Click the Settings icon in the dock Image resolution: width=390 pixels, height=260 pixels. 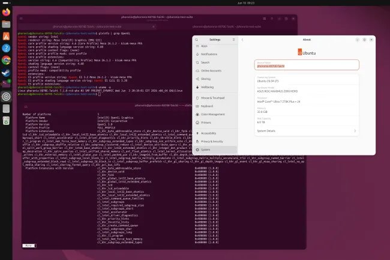click(x=6, y=97)
